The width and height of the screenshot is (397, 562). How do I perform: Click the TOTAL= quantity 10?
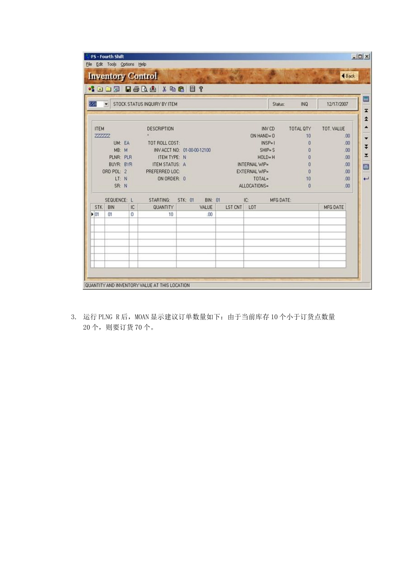[308, 179]
